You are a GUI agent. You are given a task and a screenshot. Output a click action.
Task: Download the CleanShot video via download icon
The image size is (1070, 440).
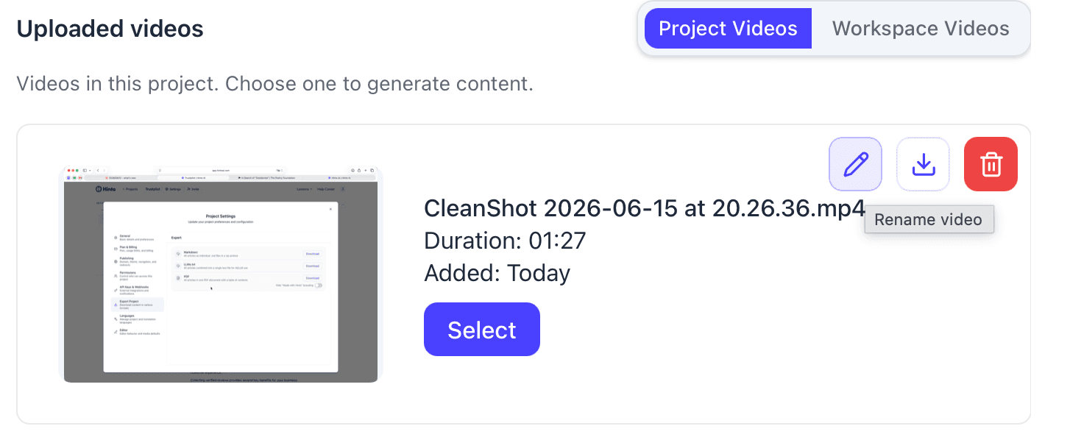point(923,164)
